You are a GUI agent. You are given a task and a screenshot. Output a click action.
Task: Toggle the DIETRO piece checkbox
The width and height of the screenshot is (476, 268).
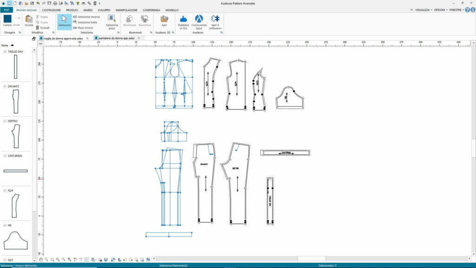(5, 121)
